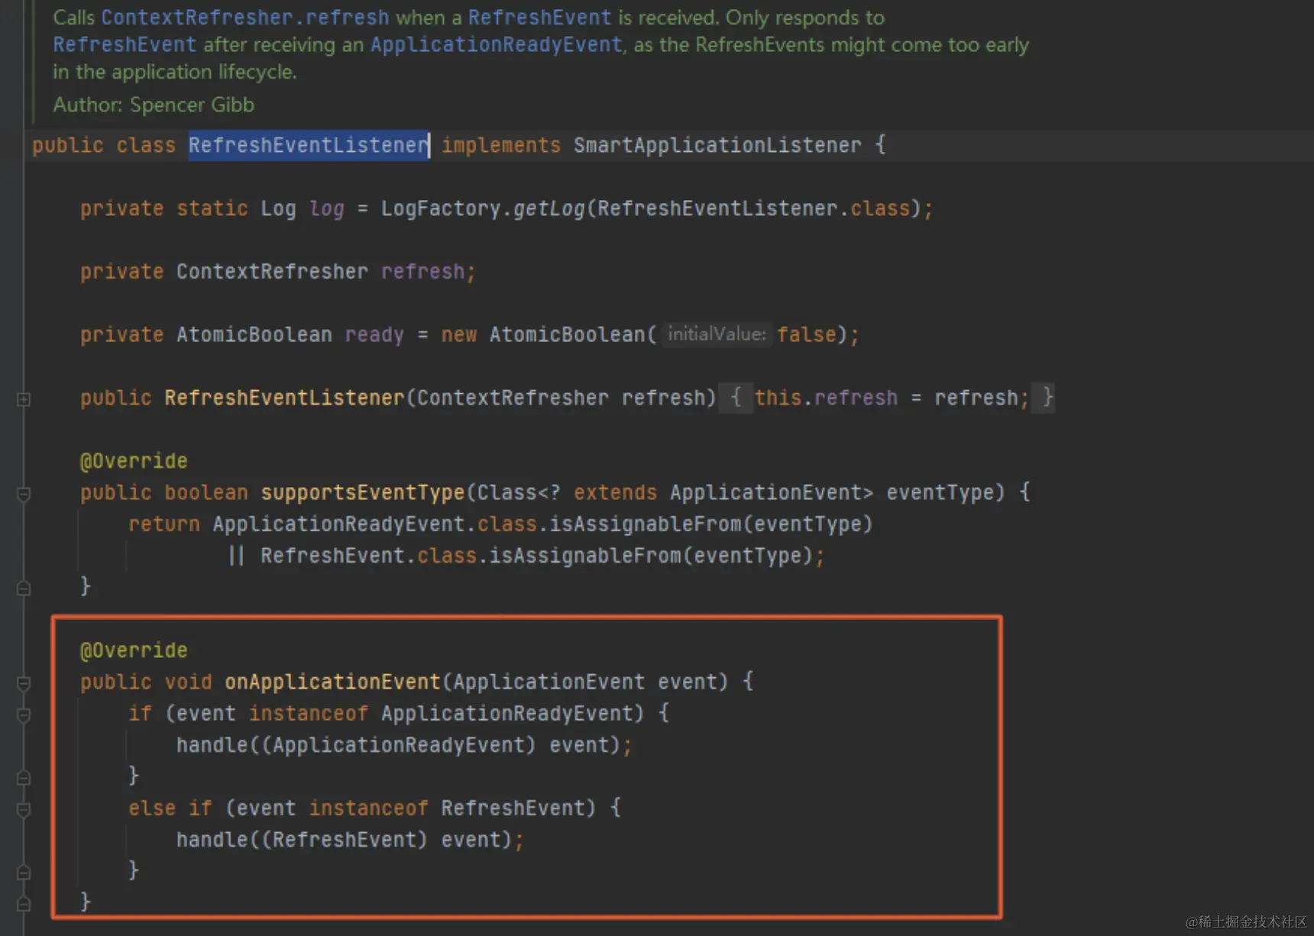Click the getLog method call
1314x936 pixels.
pyautogui.click(x=549, y=208)
